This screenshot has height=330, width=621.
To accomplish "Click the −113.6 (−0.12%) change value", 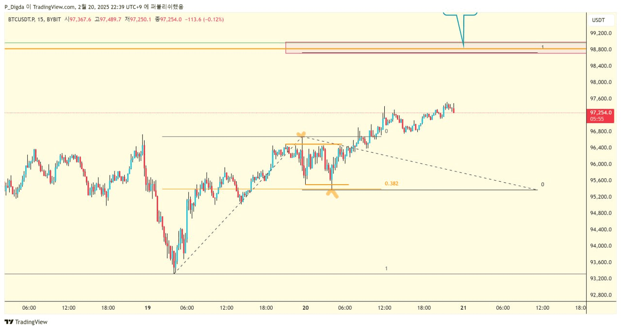I will point(204,19).
